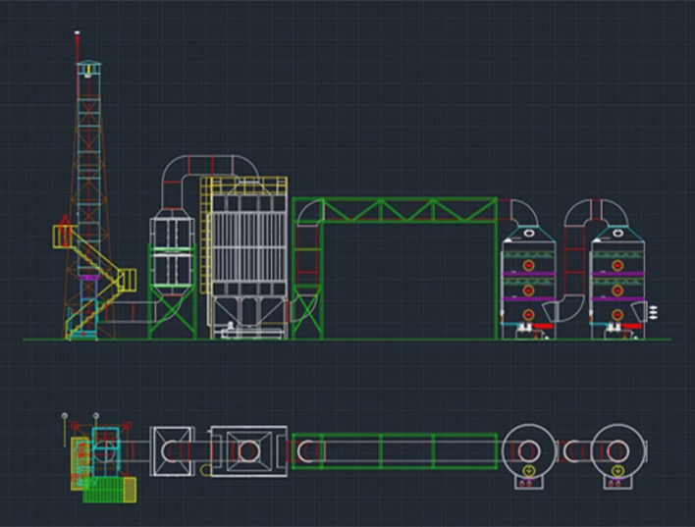Click the green cross-braced support under the cyclone
Image resolution: width=695 pixels, height=527 pixels.
point(172,316)
